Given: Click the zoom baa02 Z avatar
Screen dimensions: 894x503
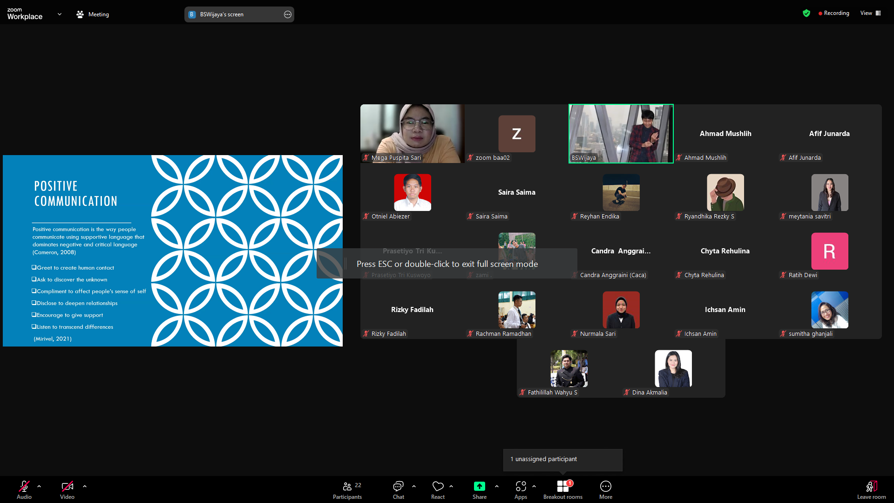Looking at the screenshot, I should (x=517, y=134).
